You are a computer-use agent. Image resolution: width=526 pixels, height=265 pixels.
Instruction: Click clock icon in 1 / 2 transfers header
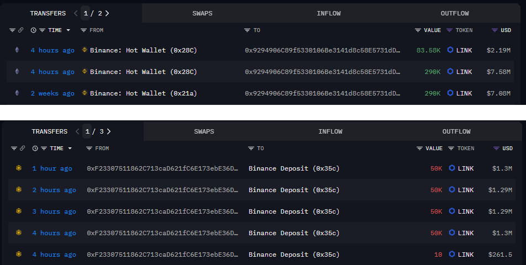tap(33, 30)
